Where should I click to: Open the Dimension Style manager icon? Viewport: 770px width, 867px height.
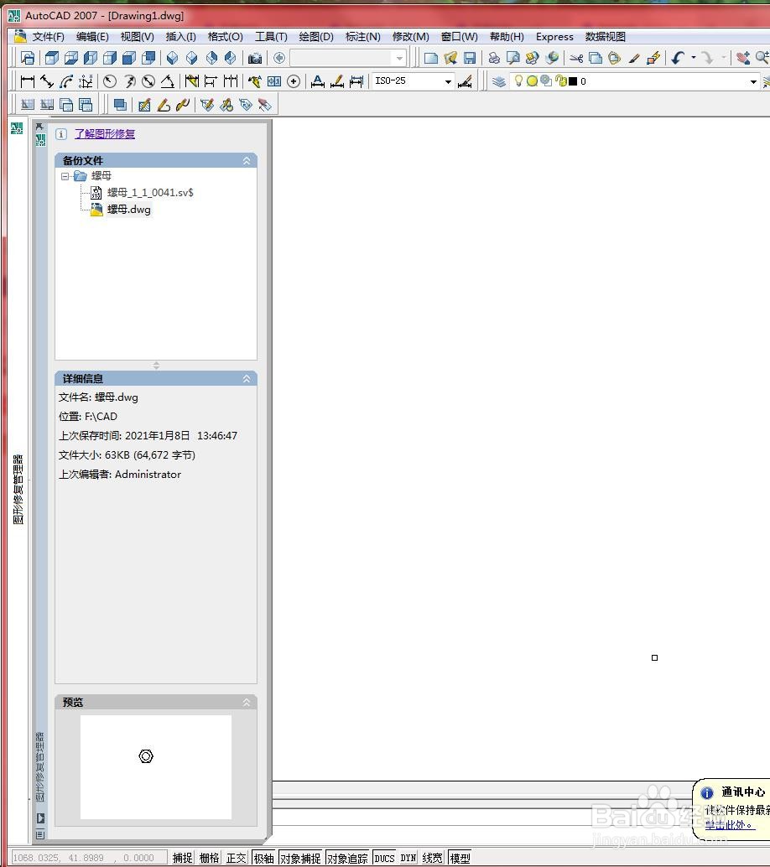(466, 82)
